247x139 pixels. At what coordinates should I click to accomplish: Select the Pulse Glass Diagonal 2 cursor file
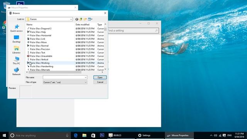coord(41,29)
